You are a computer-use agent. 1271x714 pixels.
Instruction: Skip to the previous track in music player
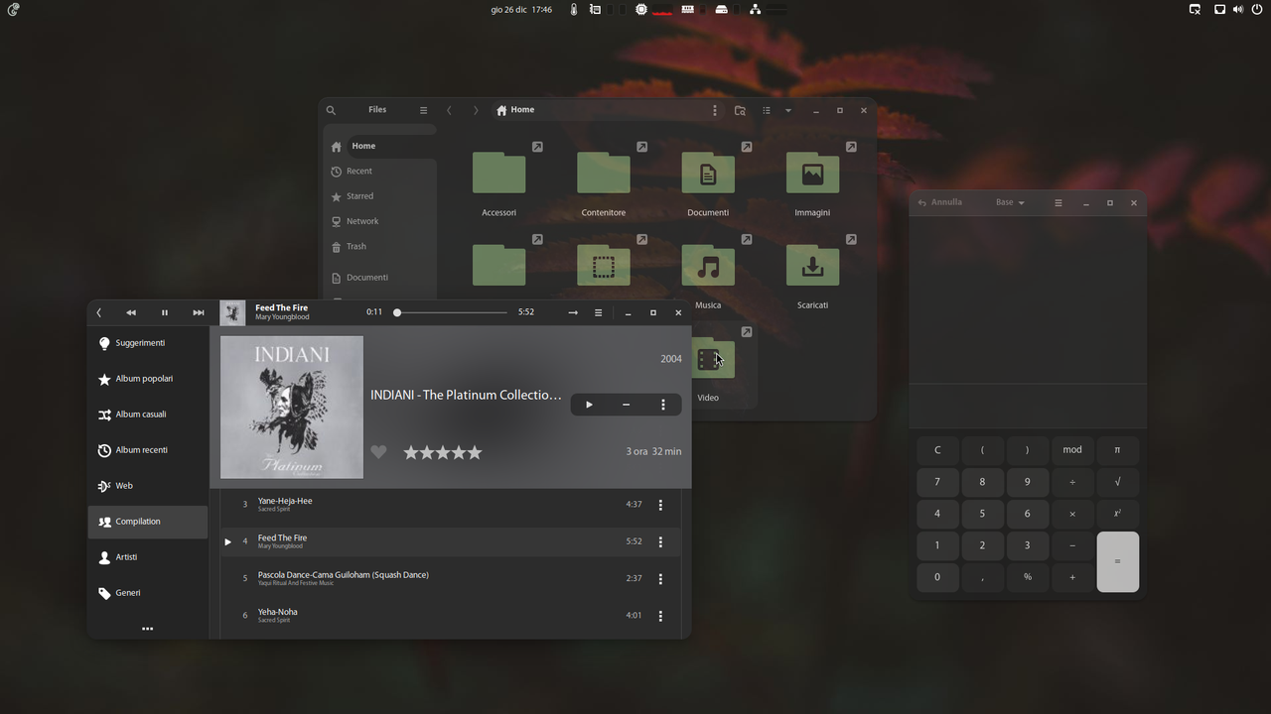(131, 312)
